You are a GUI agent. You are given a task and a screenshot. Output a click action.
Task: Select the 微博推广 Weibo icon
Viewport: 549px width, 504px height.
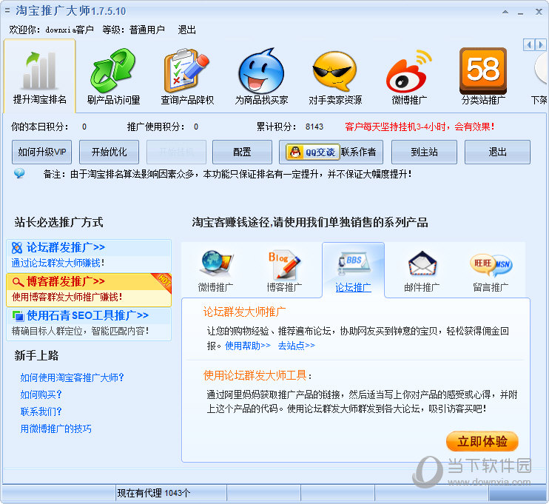point(408,72)
